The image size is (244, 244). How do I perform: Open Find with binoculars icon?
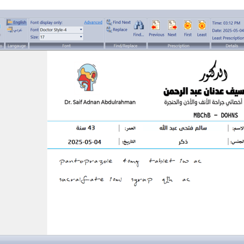(139, 29)
